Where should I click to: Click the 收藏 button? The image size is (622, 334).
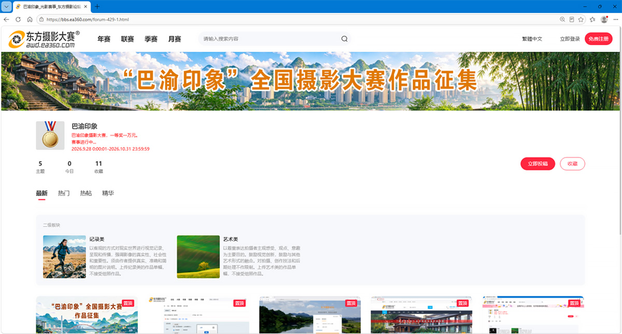(572, 163)
